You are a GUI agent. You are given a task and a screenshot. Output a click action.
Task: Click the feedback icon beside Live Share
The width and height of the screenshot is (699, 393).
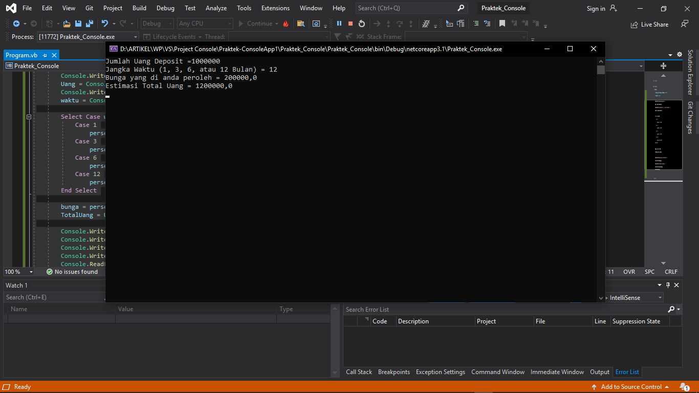pyautogui.click(x=685, y=24)
